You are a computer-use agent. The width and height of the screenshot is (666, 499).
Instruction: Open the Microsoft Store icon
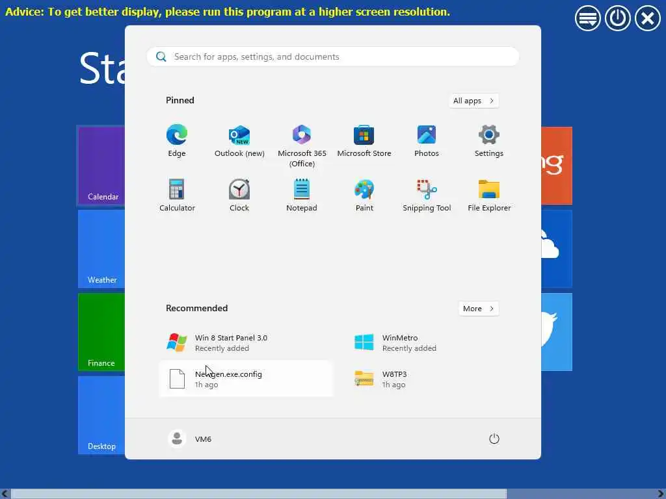[364, 141]
